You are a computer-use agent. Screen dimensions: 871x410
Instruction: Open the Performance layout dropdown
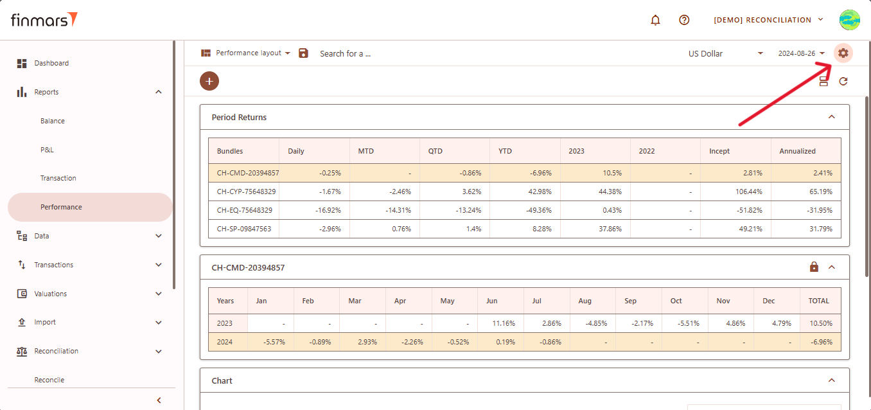coord(246,53)
